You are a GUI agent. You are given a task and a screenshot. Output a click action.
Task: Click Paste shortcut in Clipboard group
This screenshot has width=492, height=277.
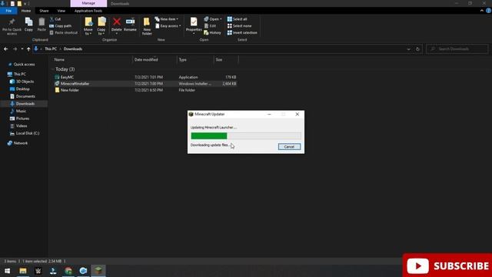pos(64,32)
